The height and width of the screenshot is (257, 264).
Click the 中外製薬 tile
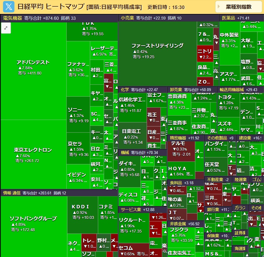coord(230,43)
